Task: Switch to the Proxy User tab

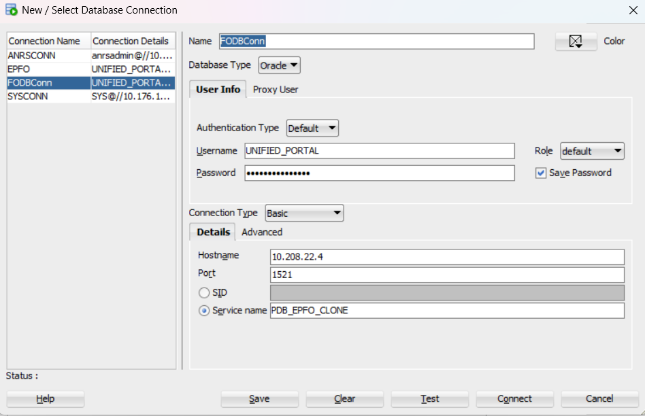Action: coord(275,89)
